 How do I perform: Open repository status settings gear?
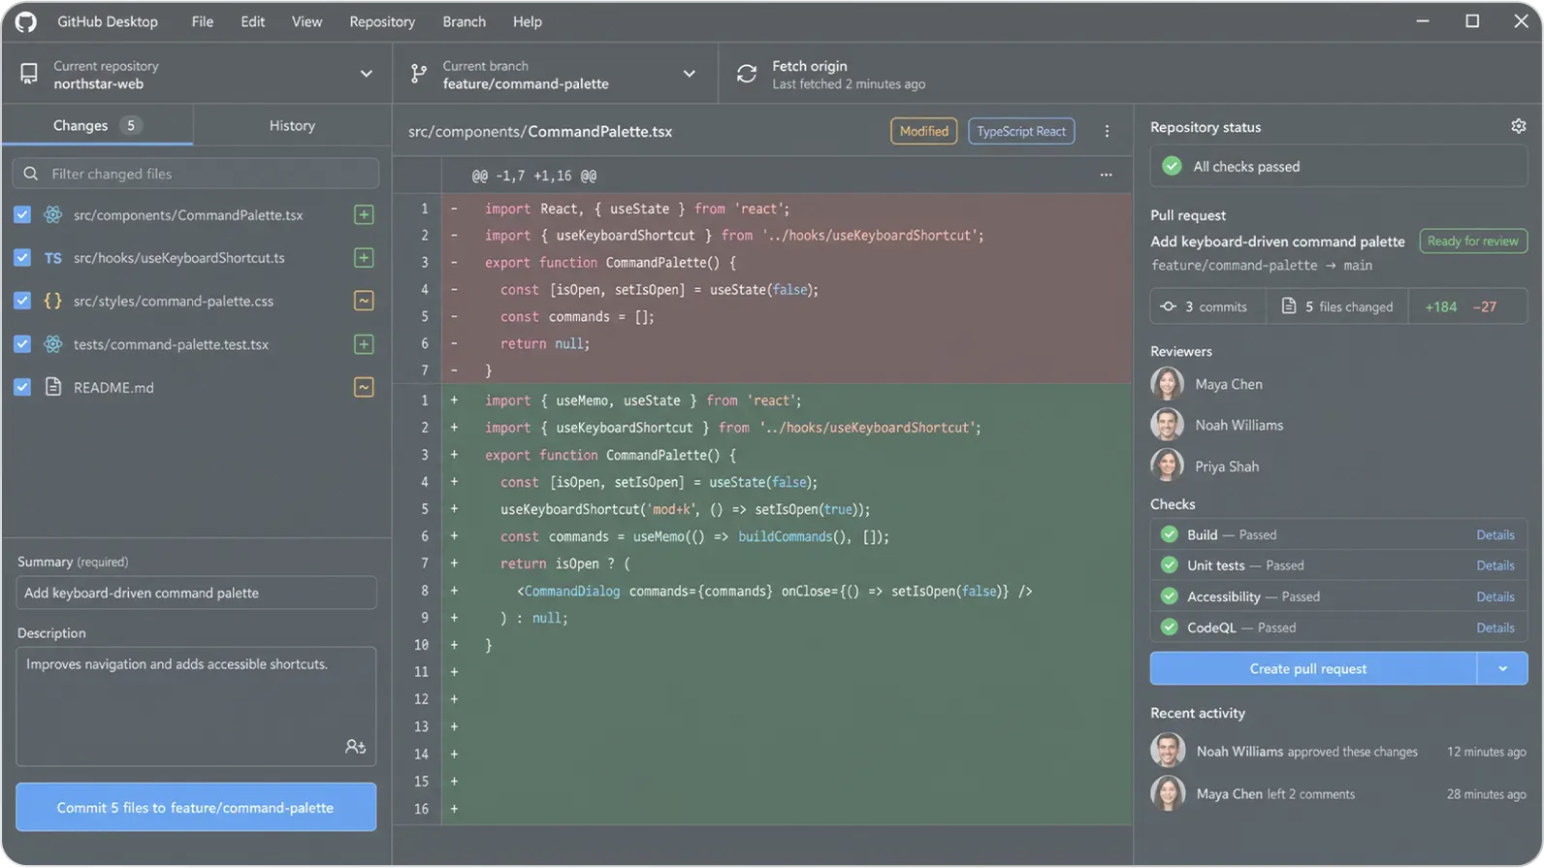[x=1519, y=126]
